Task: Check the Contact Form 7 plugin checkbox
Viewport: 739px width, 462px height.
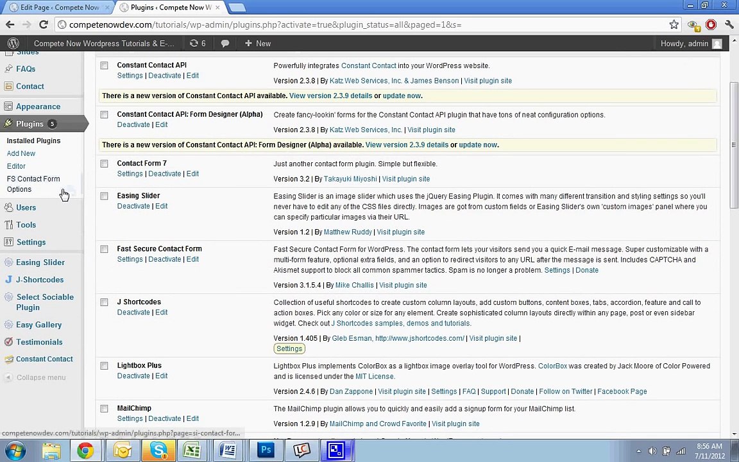Action: coord(104,164)
